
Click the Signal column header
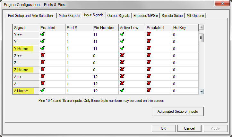(x=26, y=28)
